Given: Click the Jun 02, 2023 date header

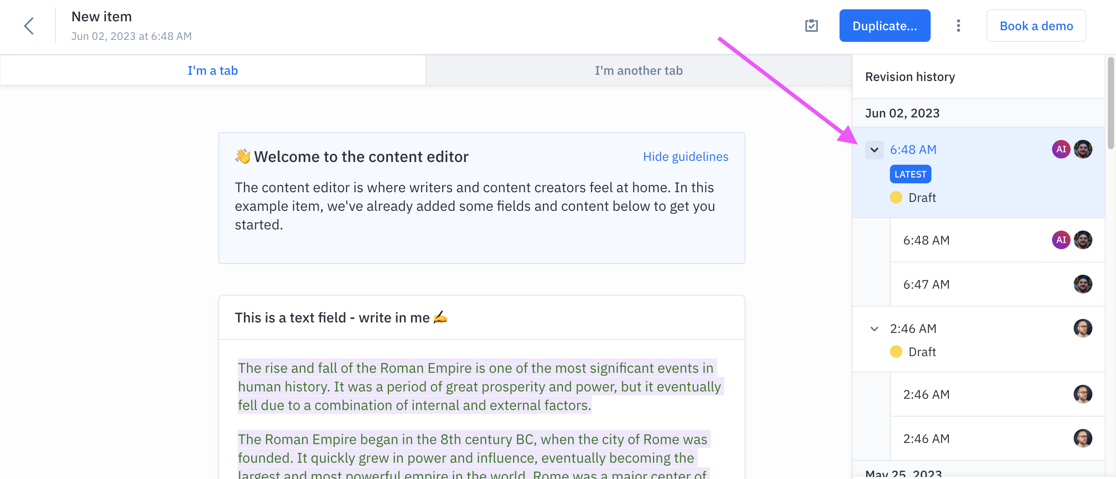Looking at the screenshot, I should tap(902, 113).
